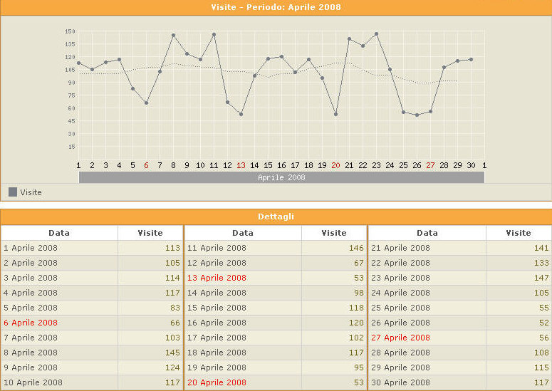The image size is (552, 391).
Task: Click the red 6 Aprile 2008 date
Action: 31,323
